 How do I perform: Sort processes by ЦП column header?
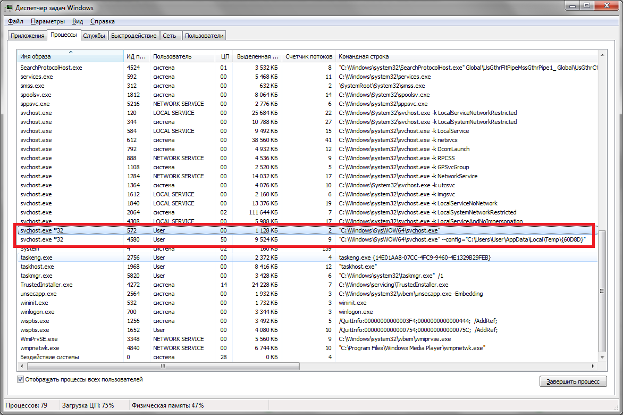224,56
